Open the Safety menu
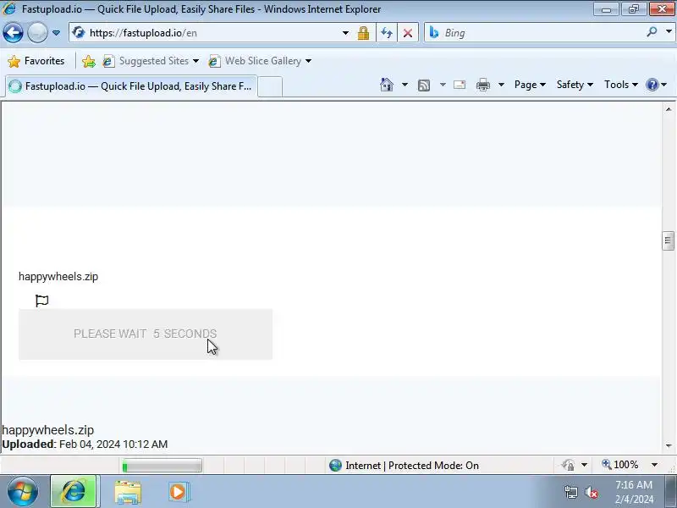This screenshot has width=677, height=508. point(575,85)
